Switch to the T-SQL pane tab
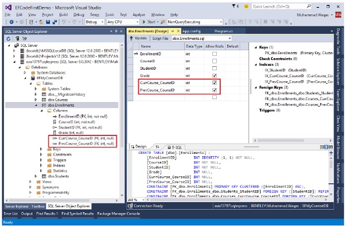Screen dimensions: 346x227 click(174, 147)
